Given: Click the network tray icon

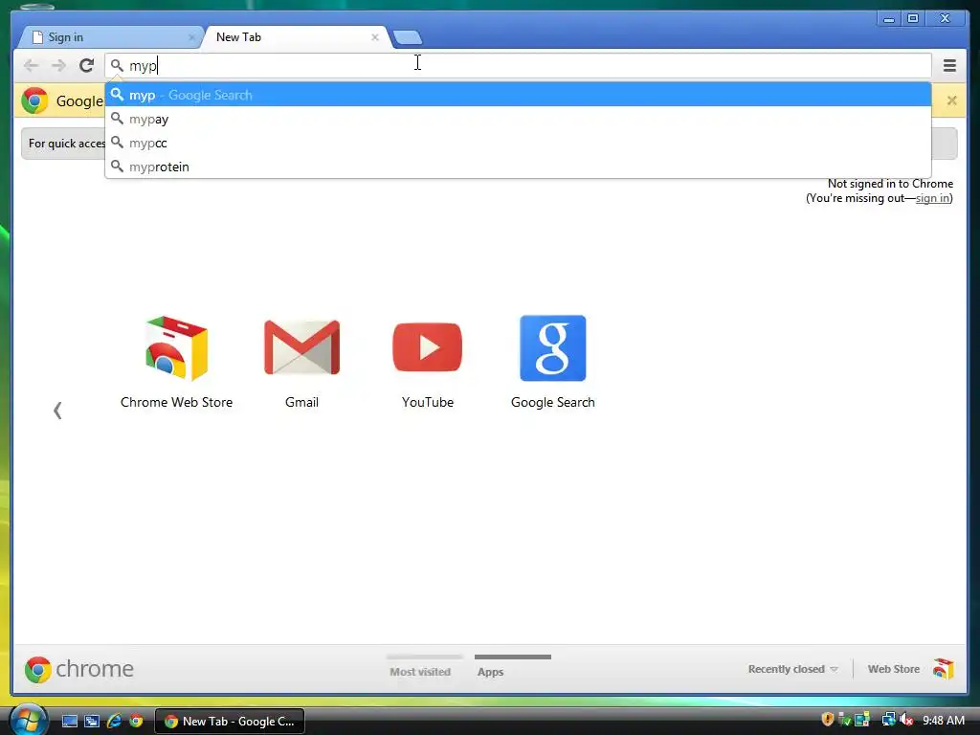Looking at the screenshot, I should 888,720.
